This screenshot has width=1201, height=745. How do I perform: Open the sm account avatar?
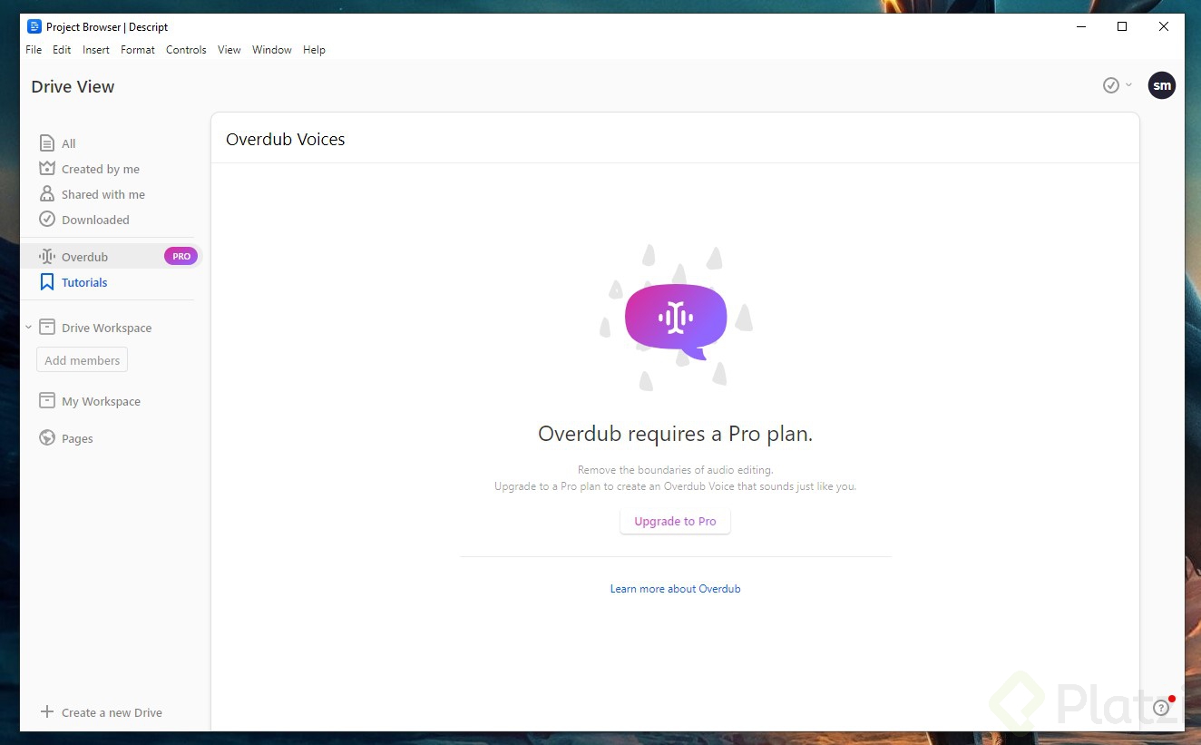tap(1162, 84)
